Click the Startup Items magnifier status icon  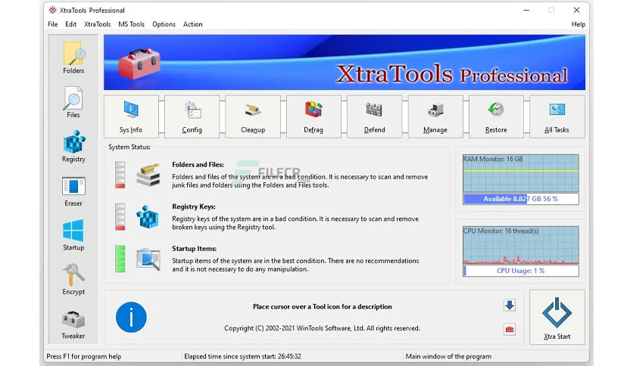(x=148, y=259)
